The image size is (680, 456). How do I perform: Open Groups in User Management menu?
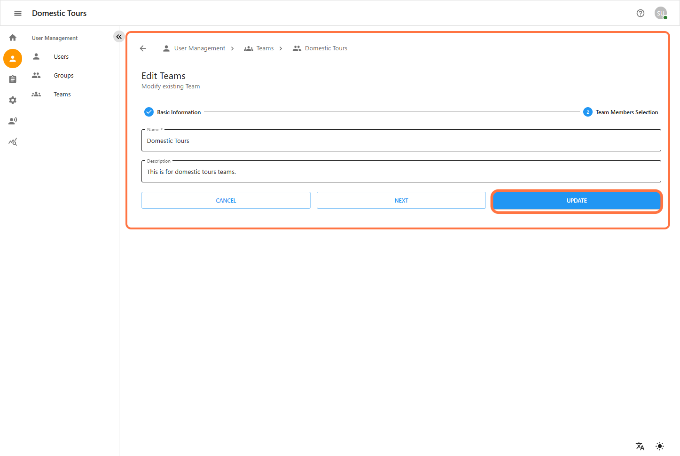click(x=63, y=76)
